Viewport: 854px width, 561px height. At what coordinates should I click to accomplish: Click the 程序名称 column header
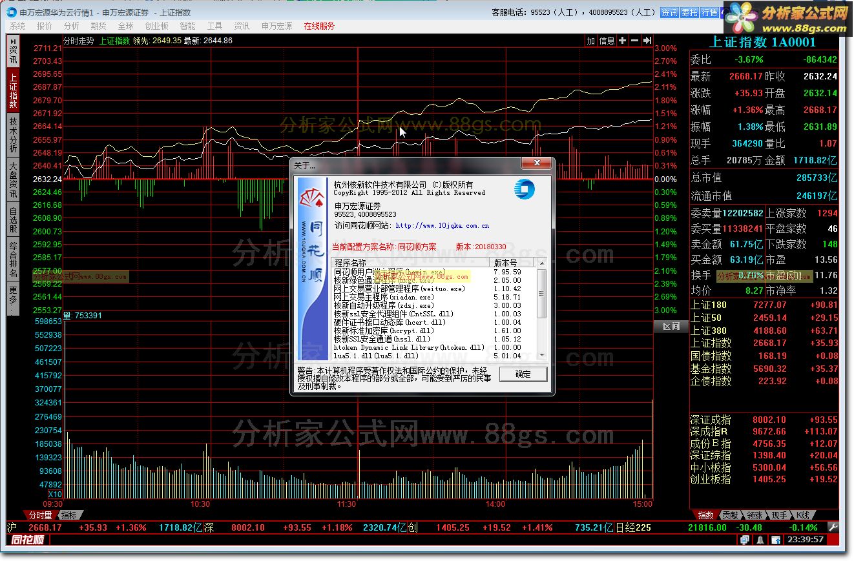click(x=410, y=263)
